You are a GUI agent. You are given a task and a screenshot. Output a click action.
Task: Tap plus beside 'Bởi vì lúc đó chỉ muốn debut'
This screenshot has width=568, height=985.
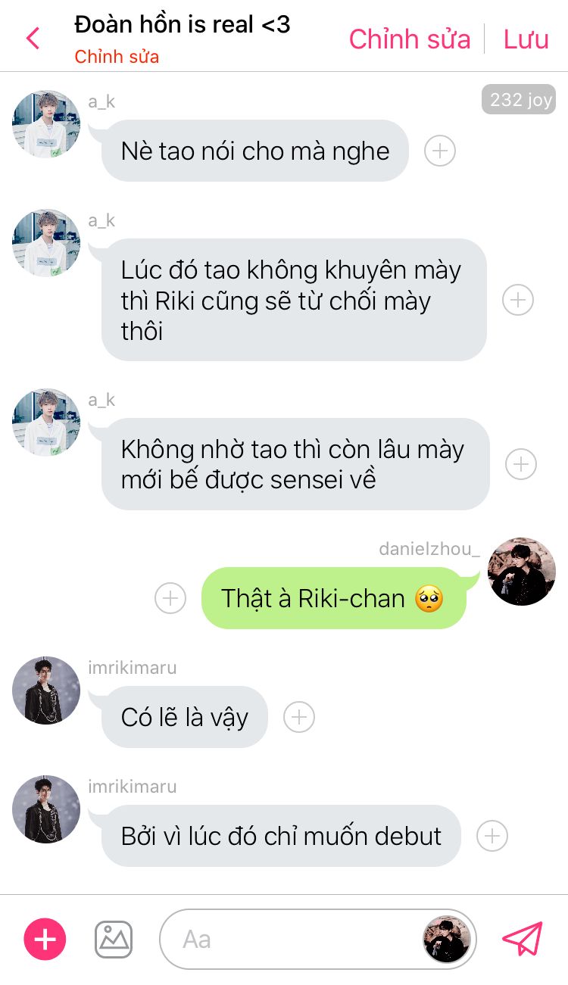[x=492, y=836]
